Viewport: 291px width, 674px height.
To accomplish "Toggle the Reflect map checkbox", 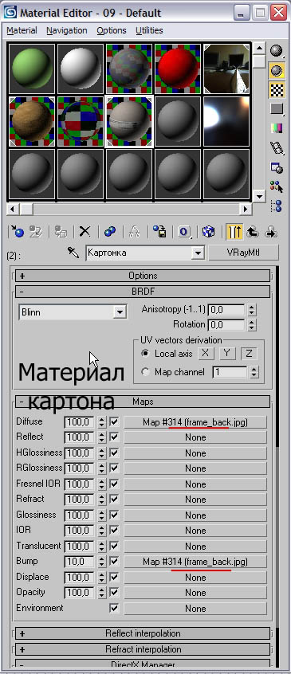I will coord(114,437).
